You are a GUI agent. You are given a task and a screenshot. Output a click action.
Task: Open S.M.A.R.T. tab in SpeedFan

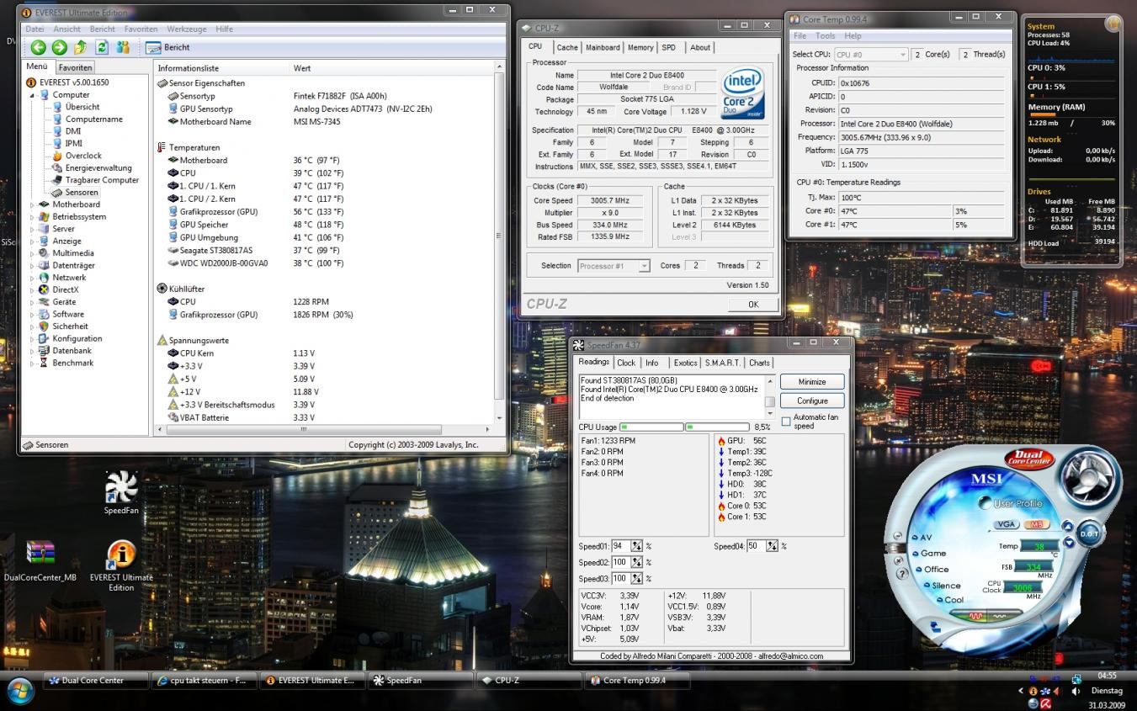click(722, 363)
